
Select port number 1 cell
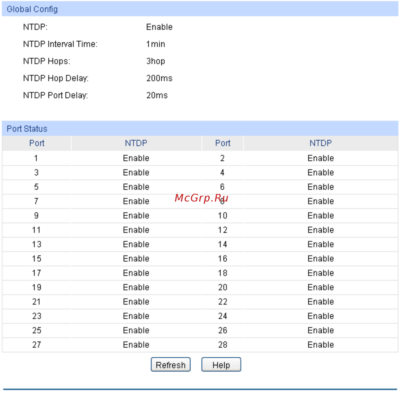[37, 158]
